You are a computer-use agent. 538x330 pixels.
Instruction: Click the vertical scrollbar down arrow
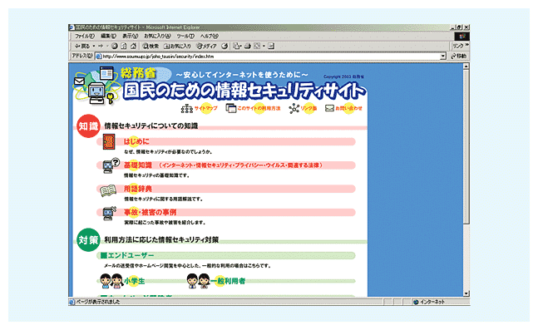pyautogui.click(x=466, y=293)
